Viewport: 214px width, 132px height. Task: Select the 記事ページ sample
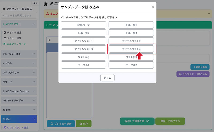coord(83,25)
